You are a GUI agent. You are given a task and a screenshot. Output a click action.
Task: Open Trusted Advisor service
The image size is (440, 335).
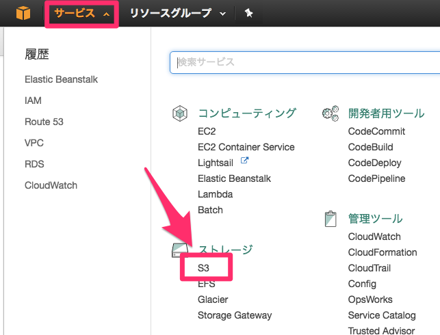point(381,330)
